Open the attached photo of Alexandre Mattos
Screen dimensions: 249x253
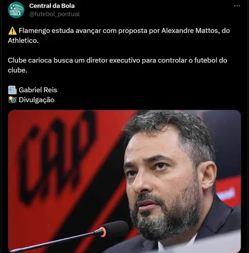pos(124,182)
